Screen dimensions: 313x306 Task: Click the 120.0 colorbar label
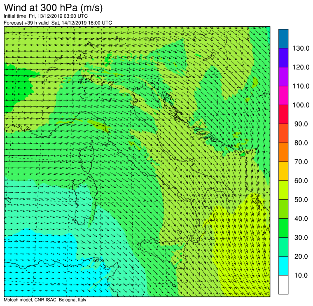point(301,67)
